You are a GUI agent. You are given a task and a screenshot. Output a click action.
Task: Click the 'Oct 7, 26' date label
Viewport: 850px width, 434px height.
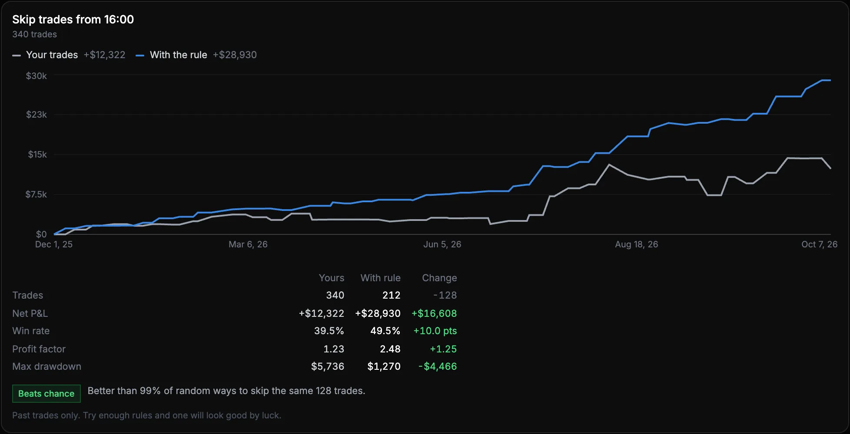[x=820, y=244]
